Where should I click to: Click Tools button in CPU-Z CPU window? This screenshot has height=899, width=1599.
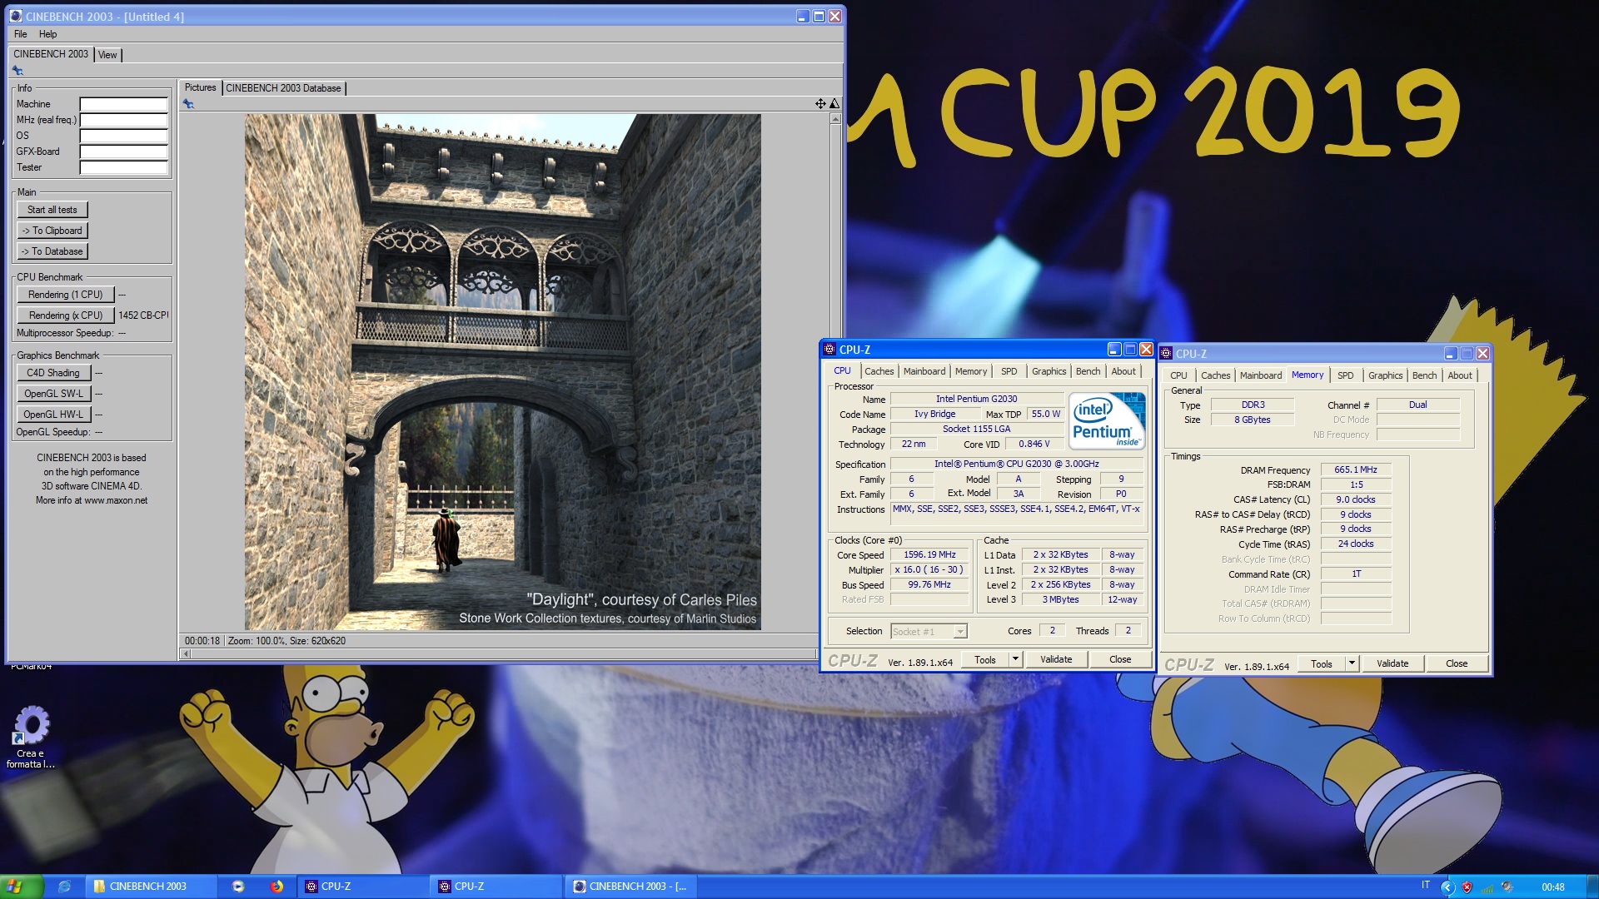coord(985,659)
